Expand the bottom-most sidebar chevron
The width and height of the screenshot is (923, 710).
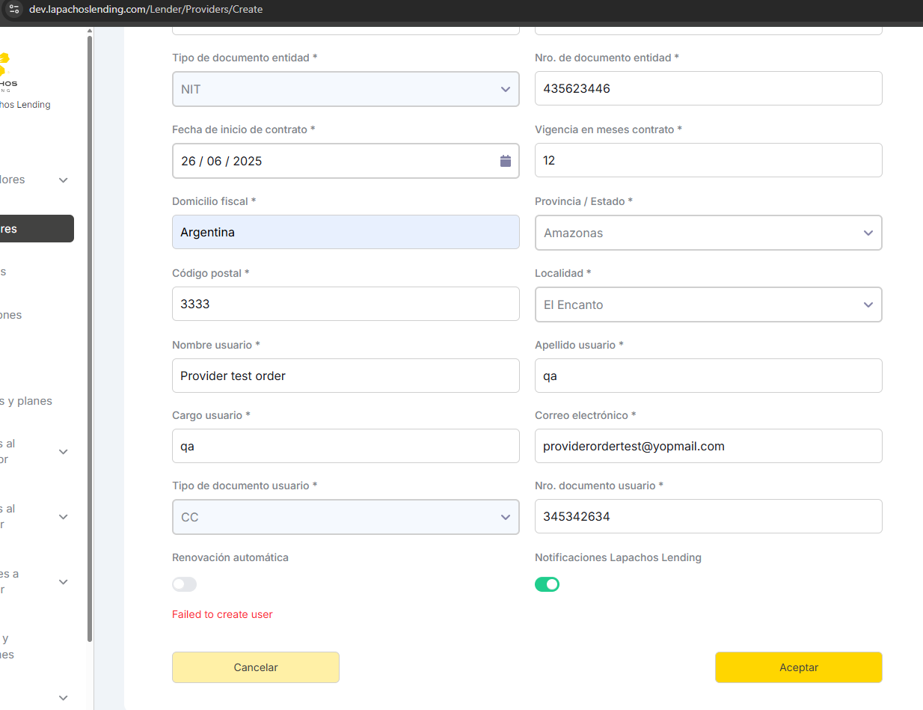(64, 697)
